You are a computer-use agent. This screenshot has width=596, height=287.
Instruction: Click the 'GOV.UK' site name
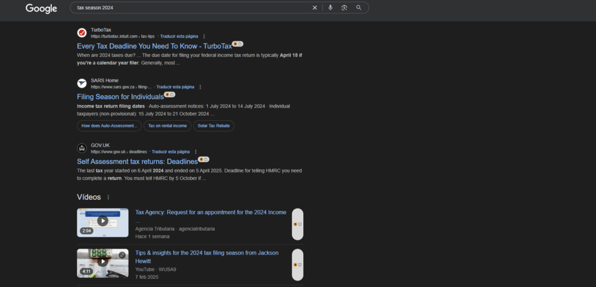point(100,145)
